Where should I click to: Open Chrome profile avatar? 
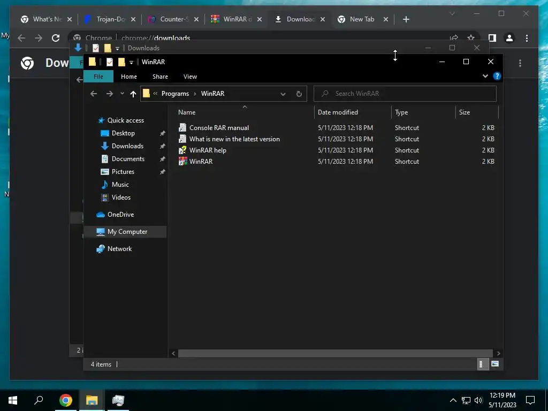click(x=509, y=38)
